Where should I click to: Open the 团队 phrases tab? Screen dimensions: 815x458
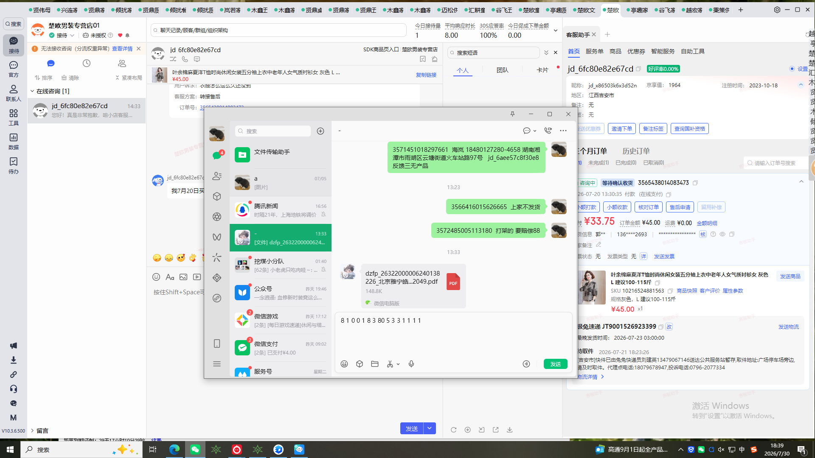click(x=502, y=70)
